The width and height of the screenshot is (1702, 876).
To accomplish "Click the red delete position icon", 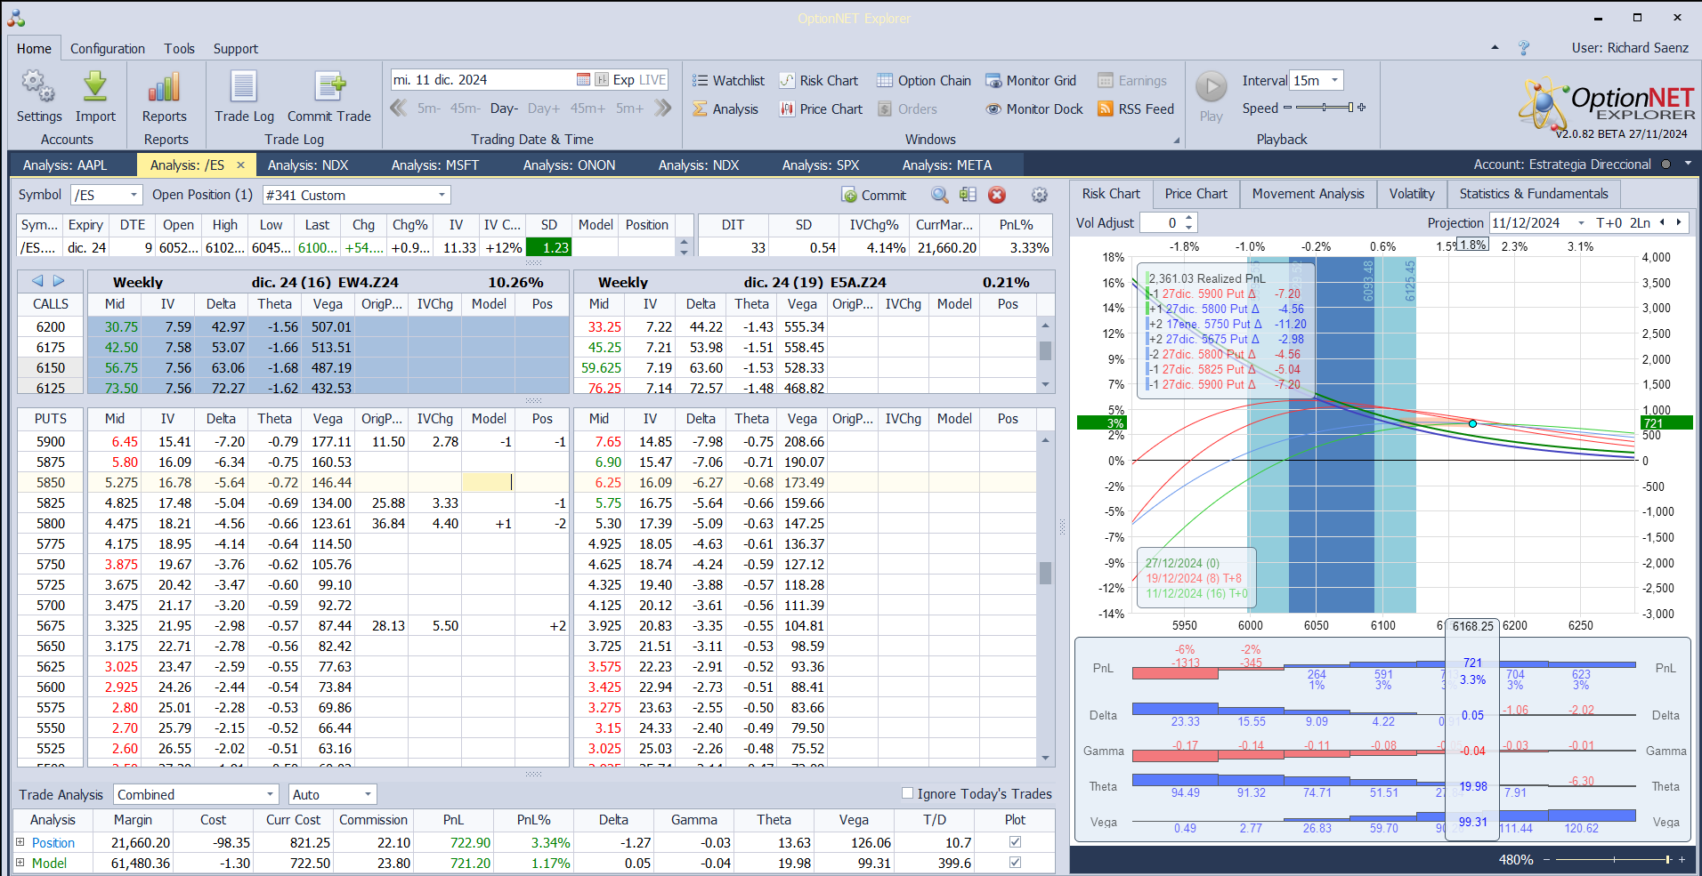I will pyautogui.click(x=997, y=195).
